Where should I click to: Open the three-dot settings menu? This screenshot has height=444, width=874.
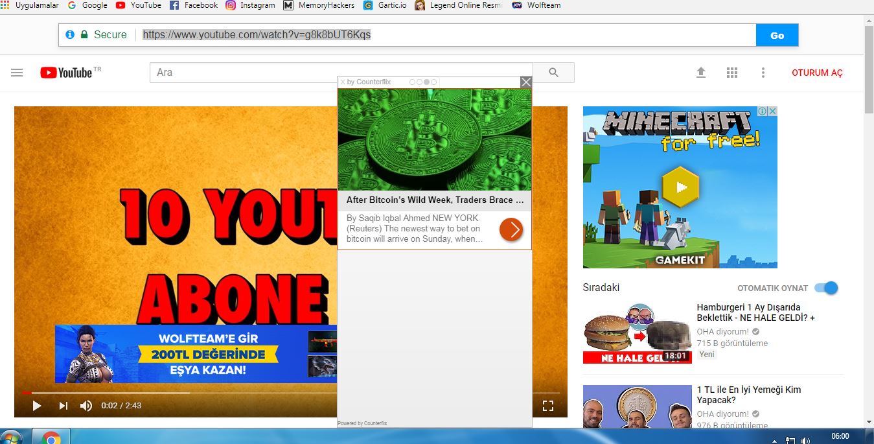click(x=763, y=73)
